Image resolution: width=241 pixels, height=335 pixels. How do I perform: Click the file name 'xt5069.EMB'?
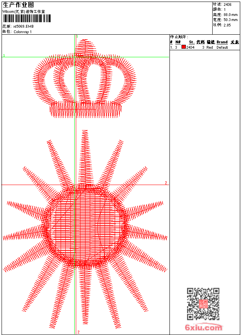(23, 26)
